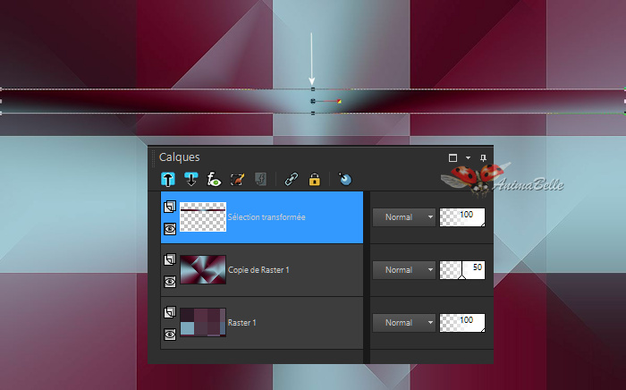Click the 50 opacity slider of Copie de Raster 1
Image resolution: width=626 pixels, height=390 pixels.
click(x=462, y=270)
